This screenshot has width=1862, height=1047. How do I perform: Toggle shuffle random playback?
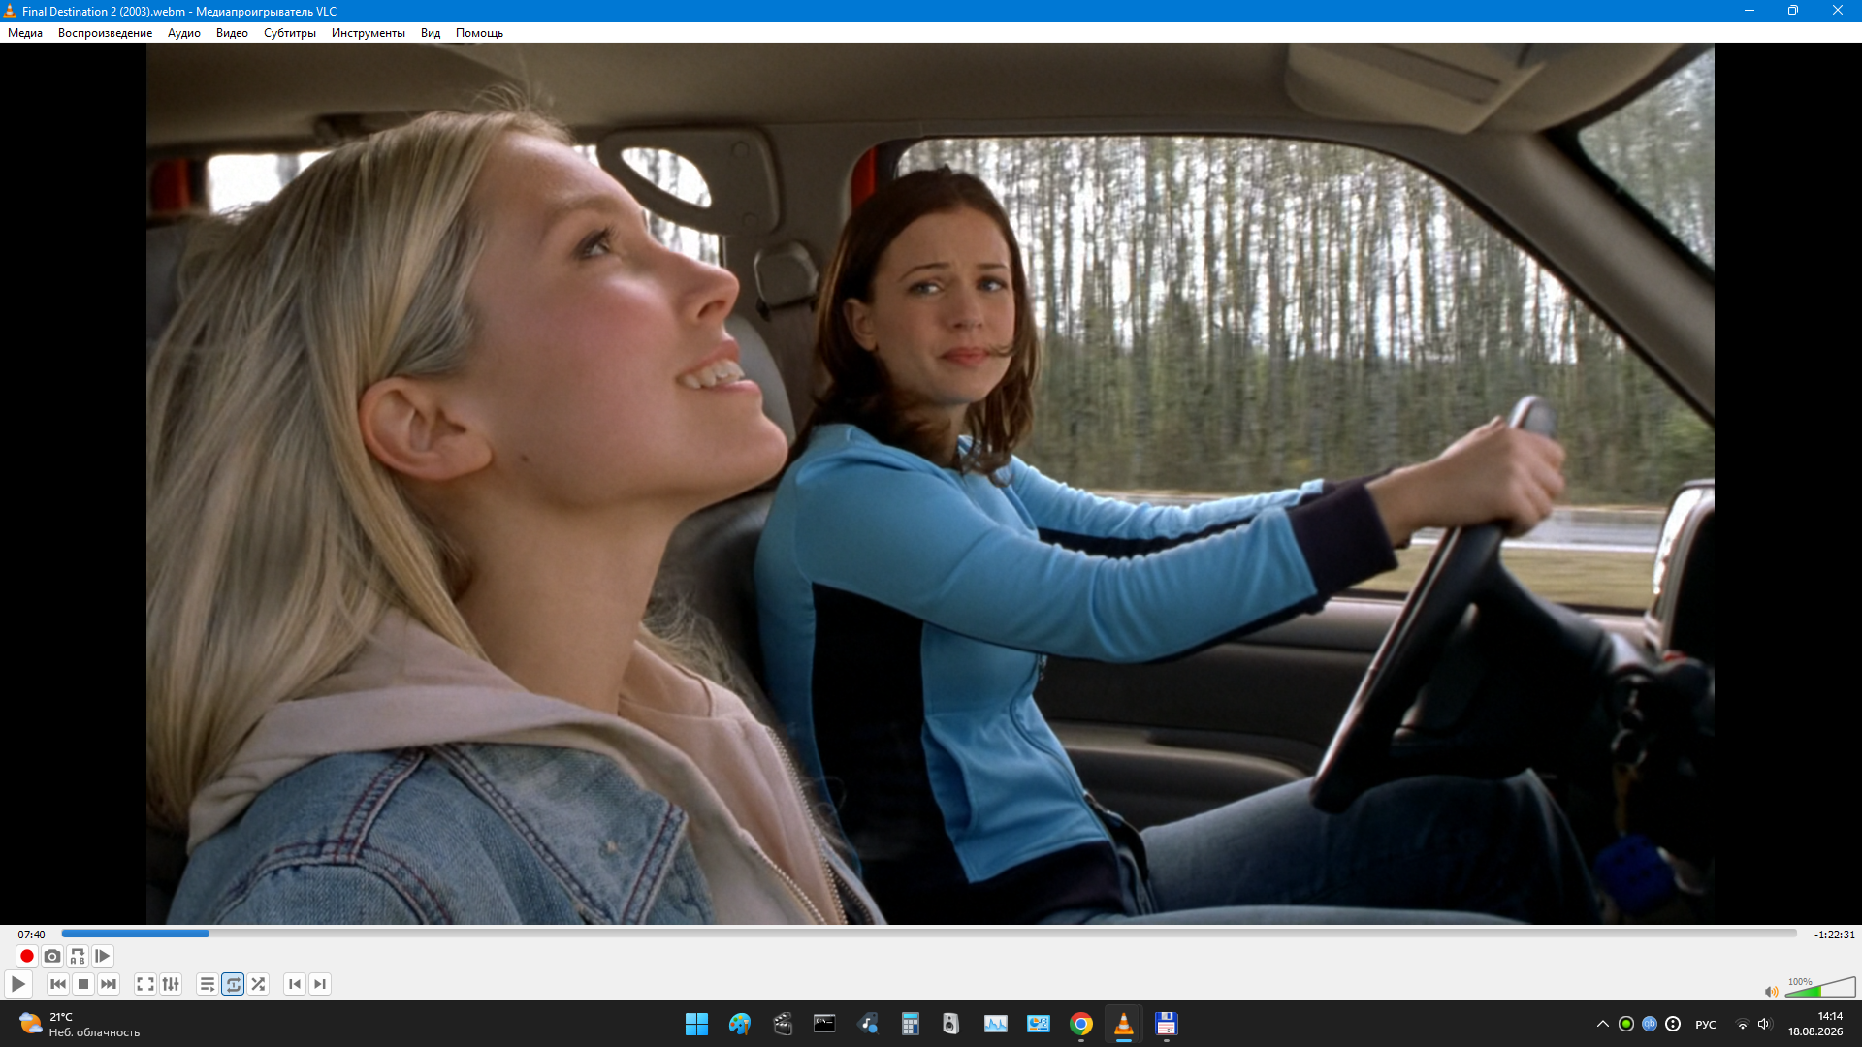258,984
